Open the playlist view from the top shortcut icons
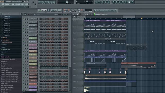 (x=96, y=2)
